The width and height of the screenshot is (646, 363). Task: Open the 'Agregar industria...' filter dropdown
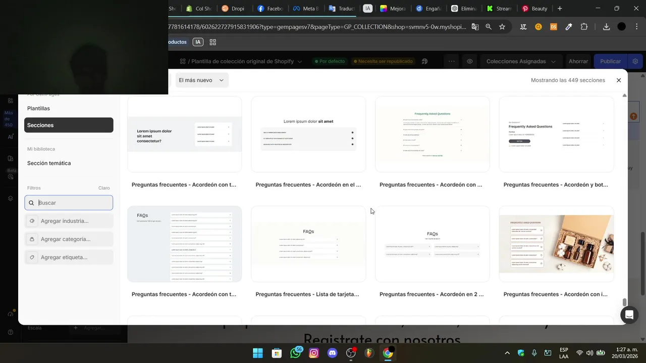click(x=69, y=221)
